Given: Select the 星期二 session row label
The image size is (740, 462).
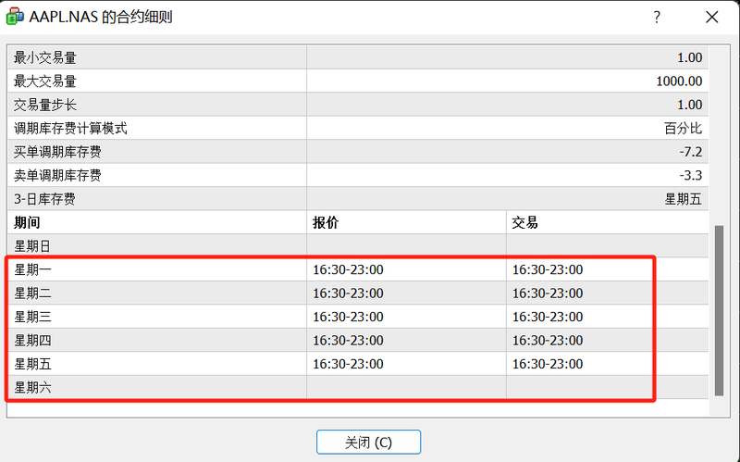Looking at the screenshot, I should (32, 293).
